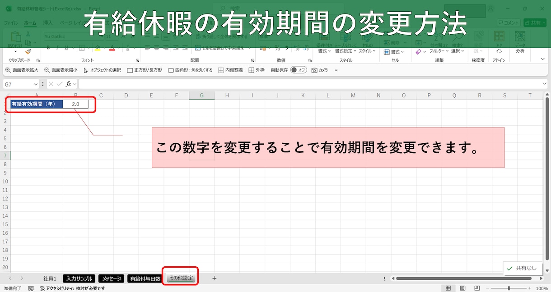The width and height of the screenshot is (551, 292).
Task: Switch to the 社員1 sheet tab
Action: [50, 278]
